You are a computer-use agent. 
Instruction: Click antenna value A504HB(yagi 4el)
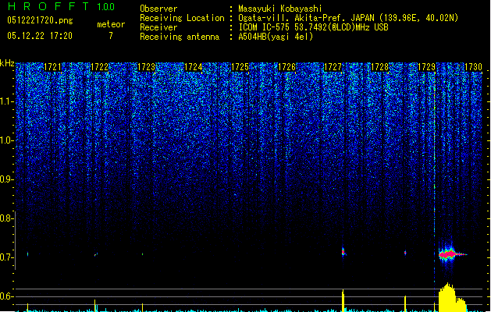[x=276, y=37]
